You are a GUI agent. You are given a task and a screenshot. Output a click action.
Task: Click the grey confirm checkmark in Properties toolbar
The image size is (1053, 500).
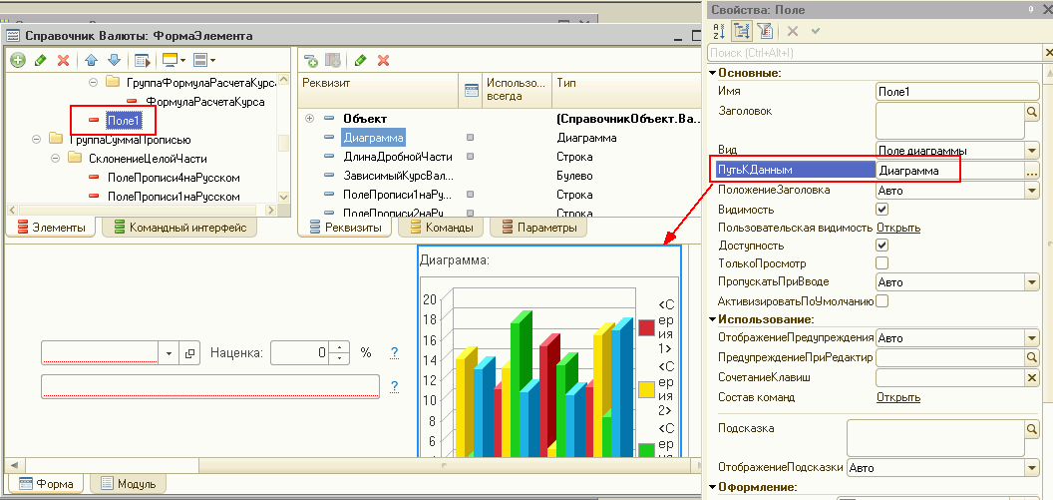point(816,30)
